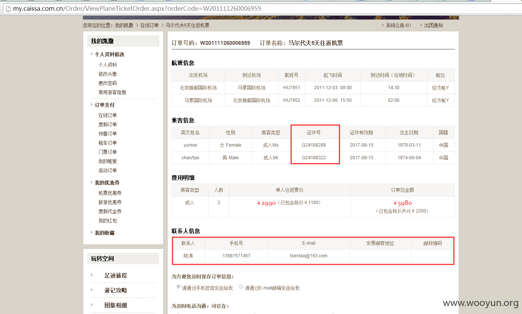Click the ¥5980 order total amount

(403, 203)
